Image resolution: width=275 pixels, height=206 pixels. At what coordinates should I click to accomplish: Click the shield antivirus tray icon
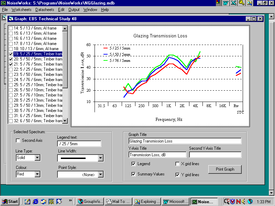[x=233, y=202]
